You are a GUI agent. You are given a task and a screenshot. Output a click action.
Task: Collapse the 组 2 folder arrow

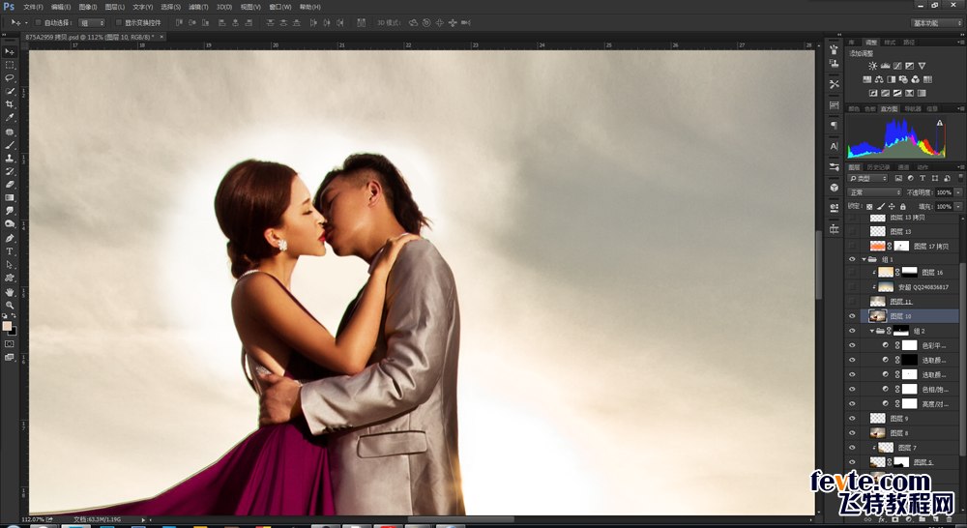[x=871, y=331]
